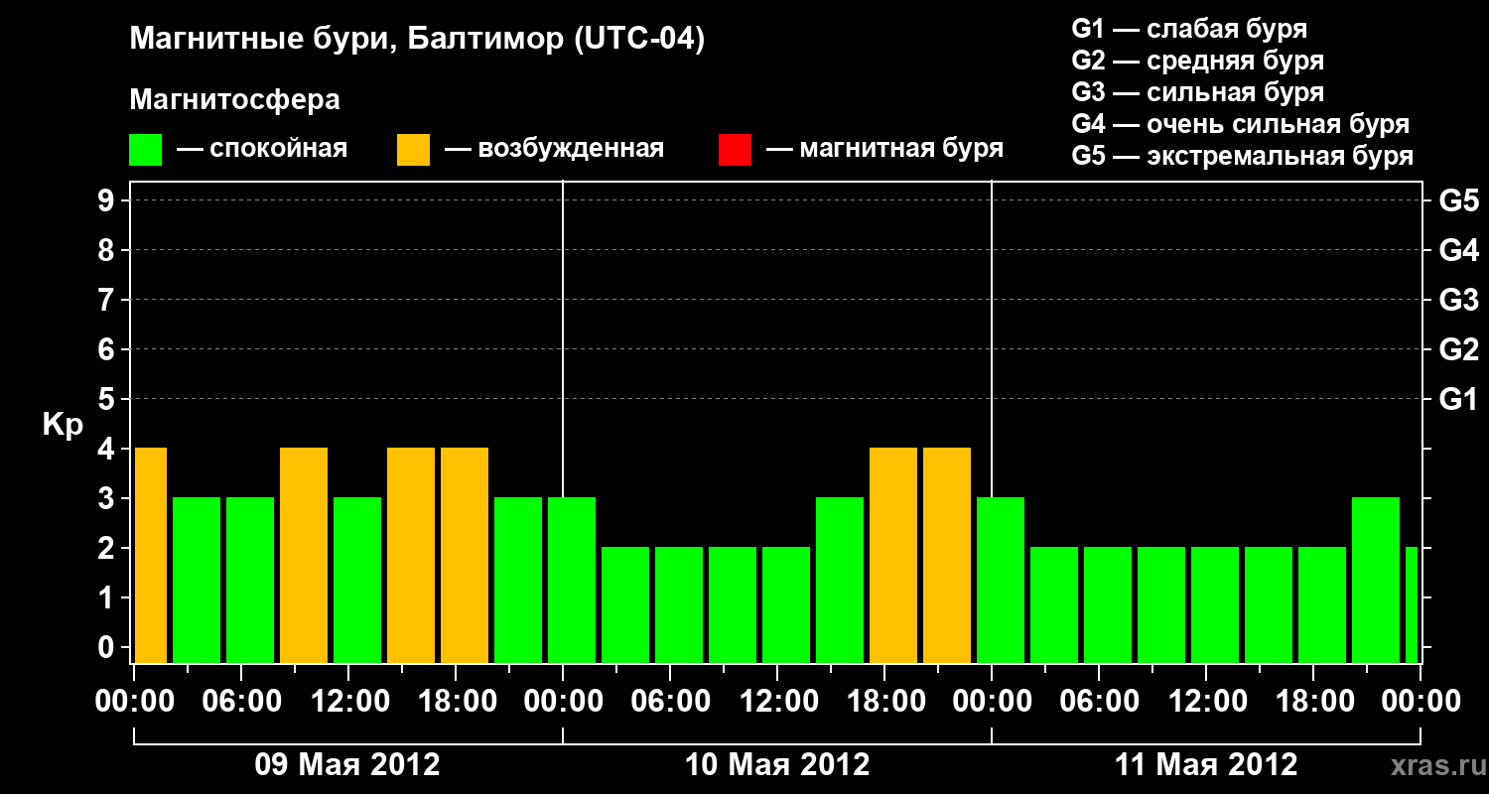Click the '09 Мая 2012' date label

click(347, 765)
